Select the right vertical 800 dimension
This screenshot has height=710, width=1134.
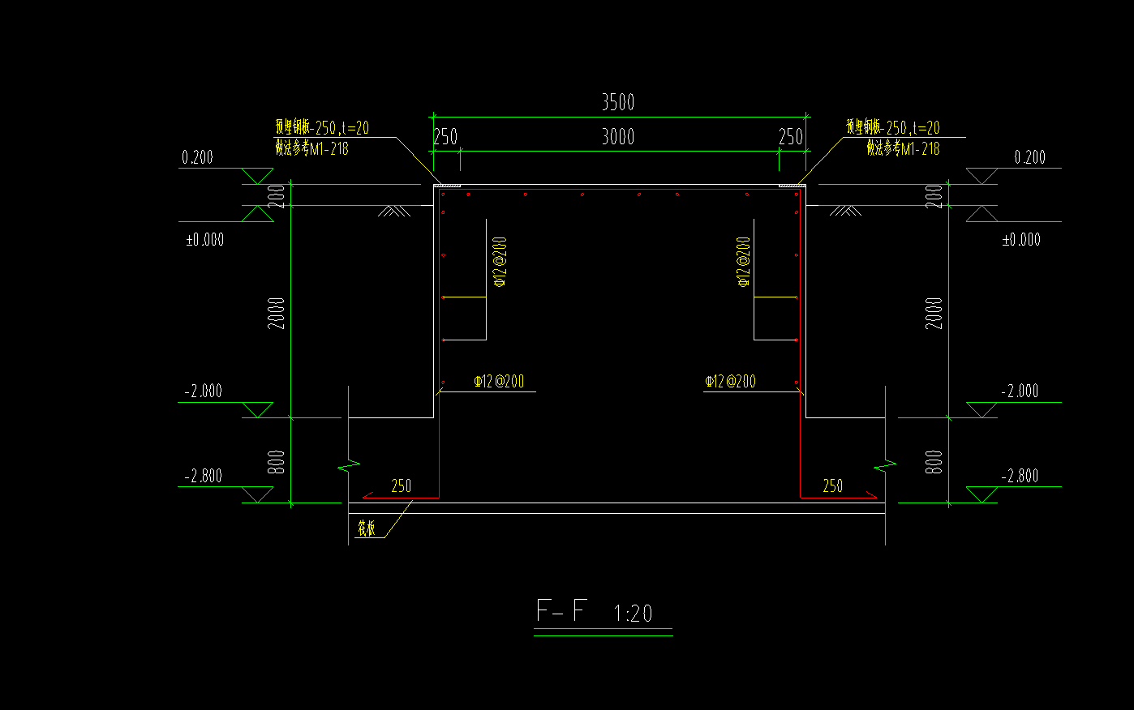coord(934,462)
